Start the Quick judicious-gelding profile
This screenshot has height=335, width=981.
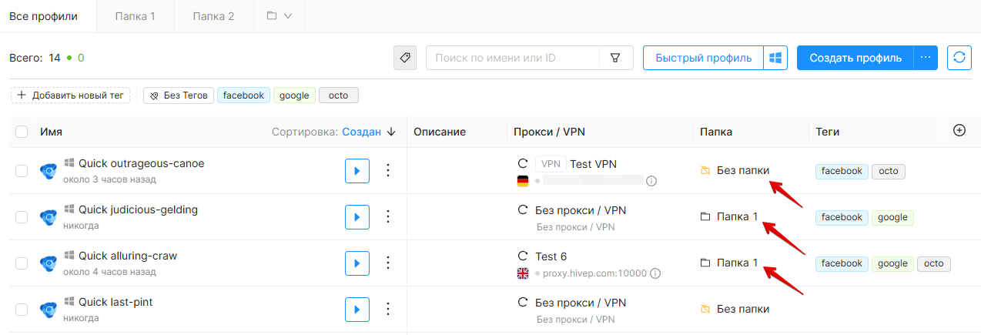[x=357, y=217]
